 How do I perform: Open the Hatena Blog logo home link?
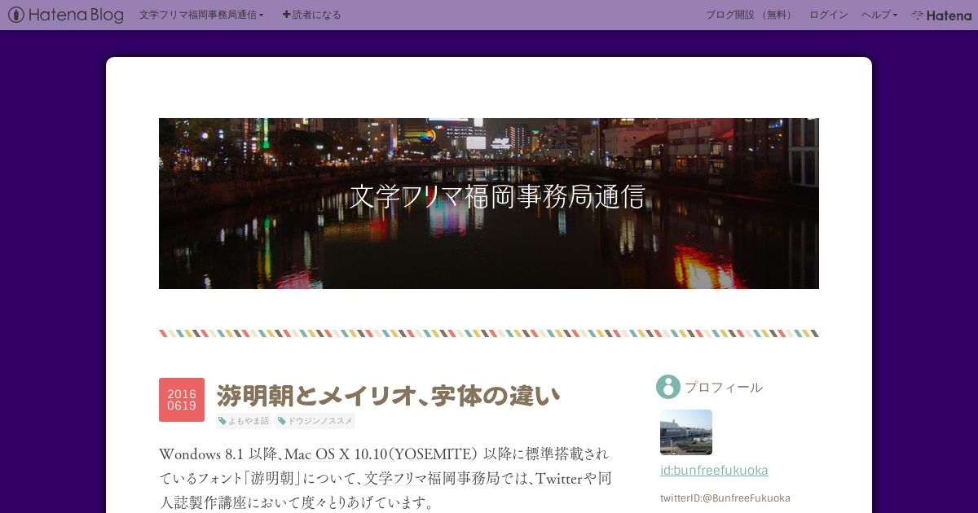click(x=66, y=15)
